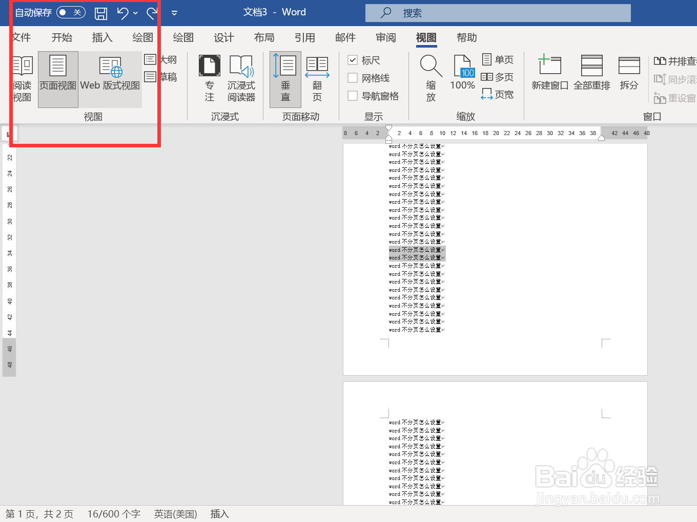Image resolution: width=697 pixels, height=522 pixels.
Task: Click the page count status '第 1 页, 共 2 页'
Action: point(39,514)
